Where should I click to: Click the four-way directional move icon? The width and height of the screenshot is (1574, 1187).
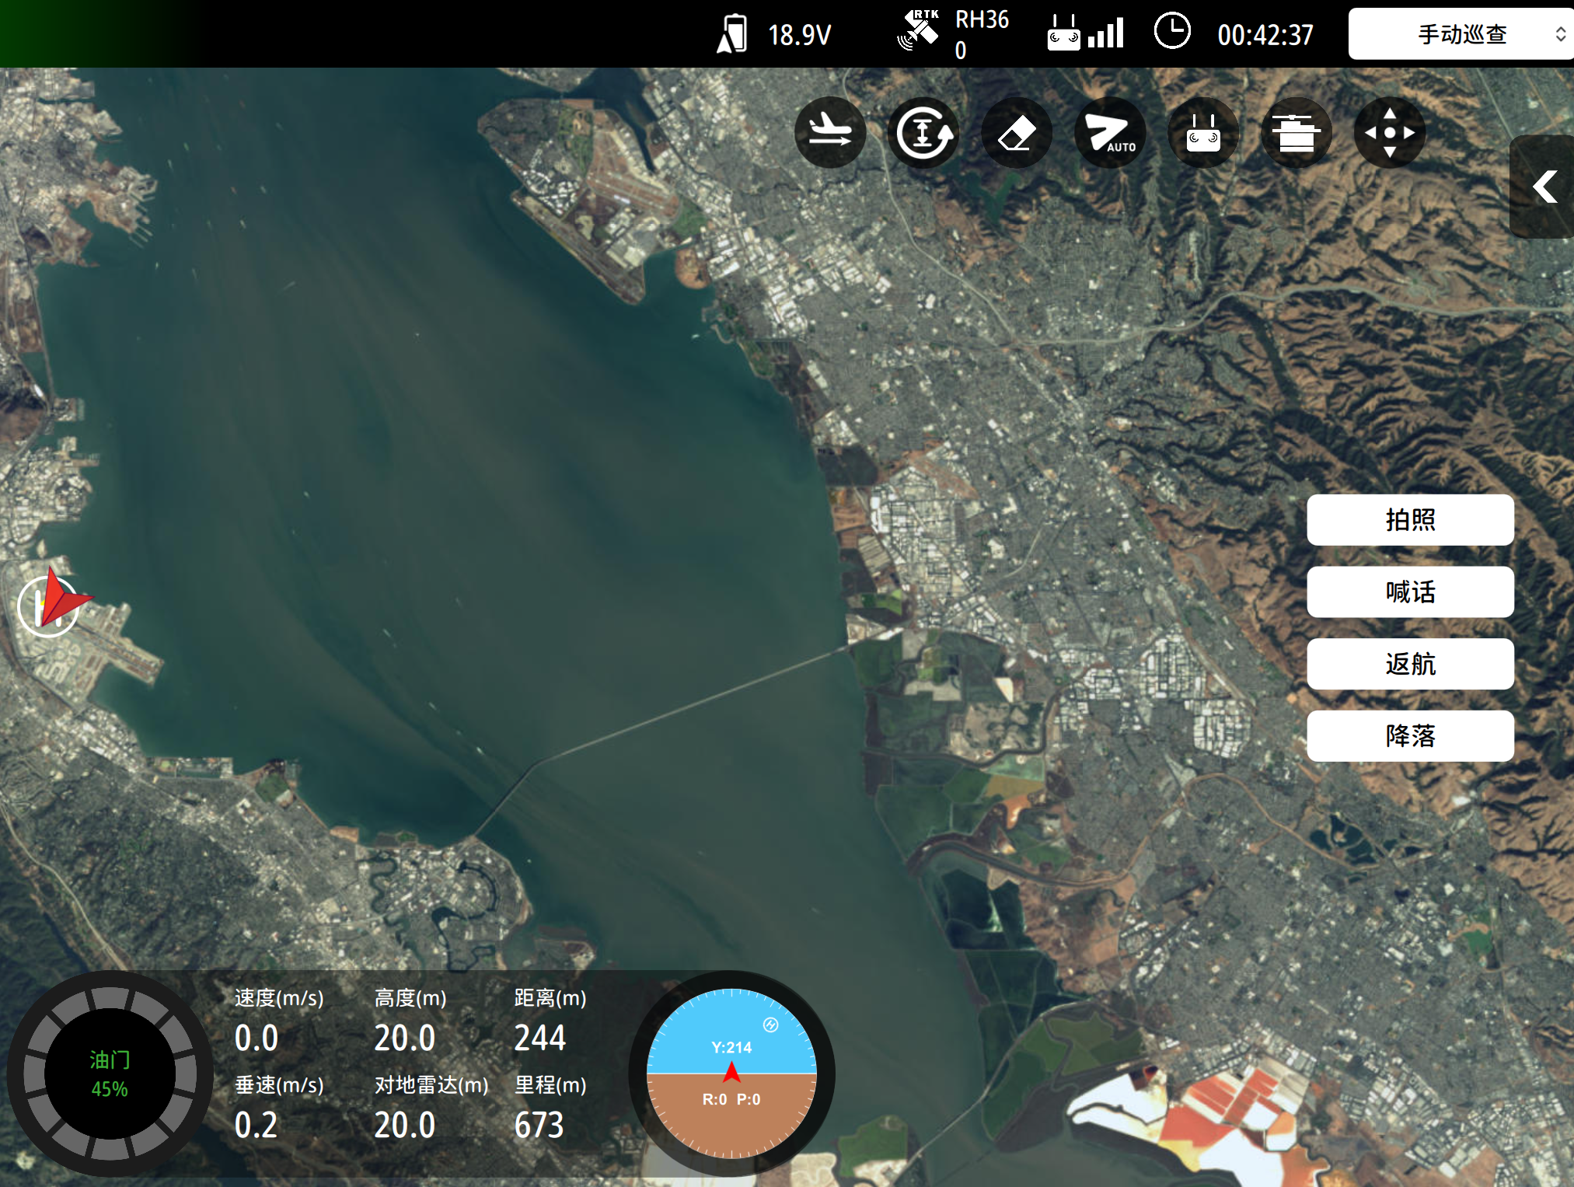coord(1390,133)
